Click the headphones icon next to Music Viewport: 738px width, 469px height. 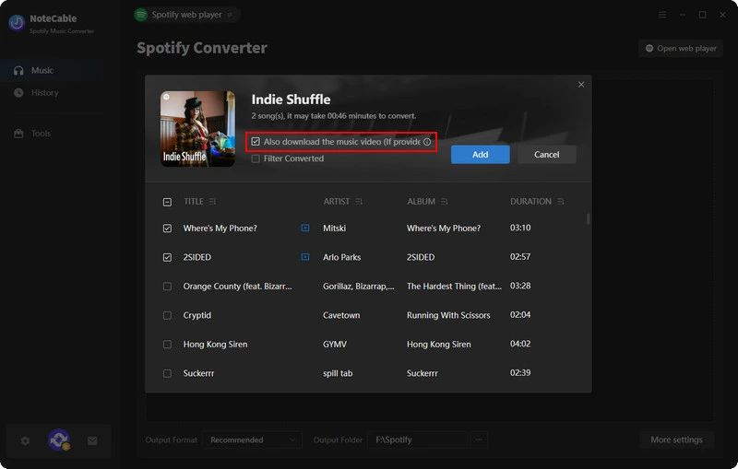point(18,71)
